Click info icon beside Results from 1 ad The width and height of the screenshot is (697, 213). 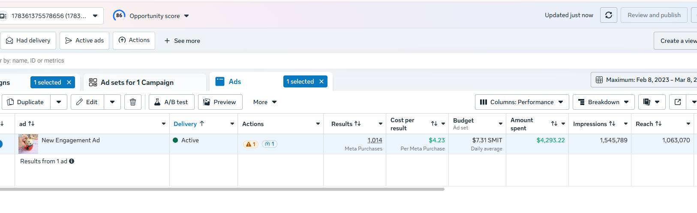point(72,161)
